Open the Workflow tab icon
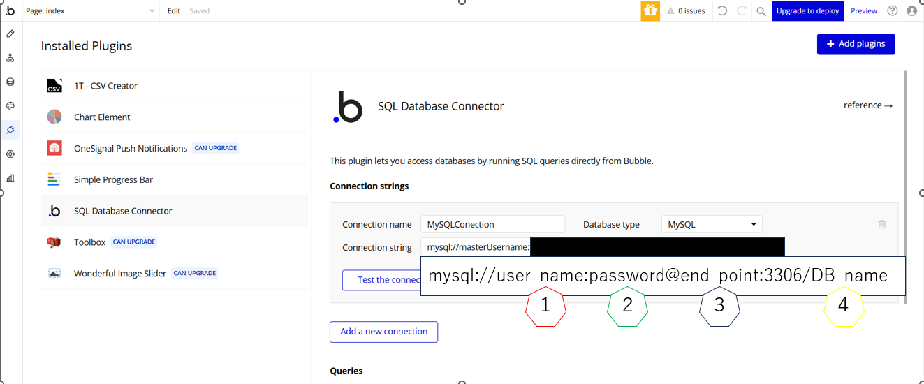The height and width of the screenshot is (384, 924). (10, 58)
